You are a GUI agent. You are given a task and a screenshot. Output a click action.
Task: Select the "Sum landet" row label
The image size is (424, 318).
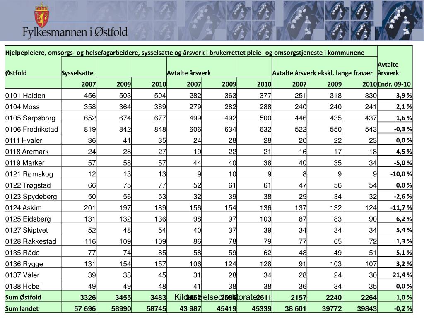click(x=22, y=308)
